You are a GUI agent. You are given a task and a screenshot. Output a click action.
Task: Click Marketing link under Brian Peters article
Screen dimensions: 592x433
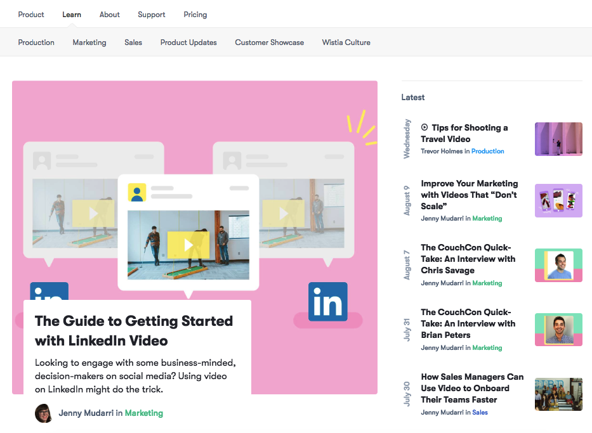(x=487, y=348)
